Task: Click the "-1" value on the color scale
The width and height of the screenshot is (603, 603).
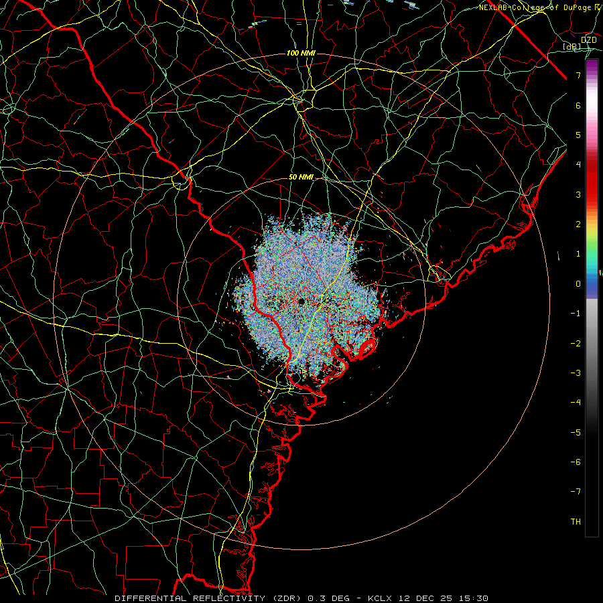Action: pyautogui.click(x=576, y=314)
